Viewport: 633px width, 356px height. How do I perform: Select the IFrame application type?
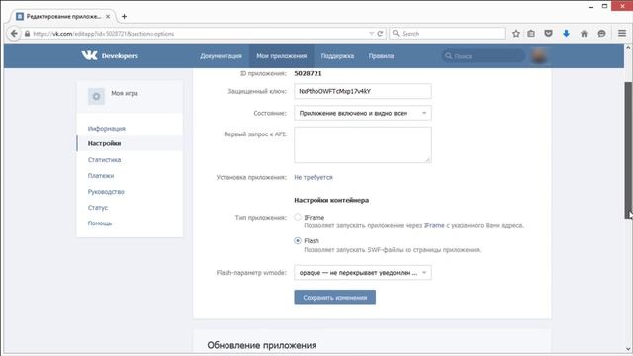[298, 217]
